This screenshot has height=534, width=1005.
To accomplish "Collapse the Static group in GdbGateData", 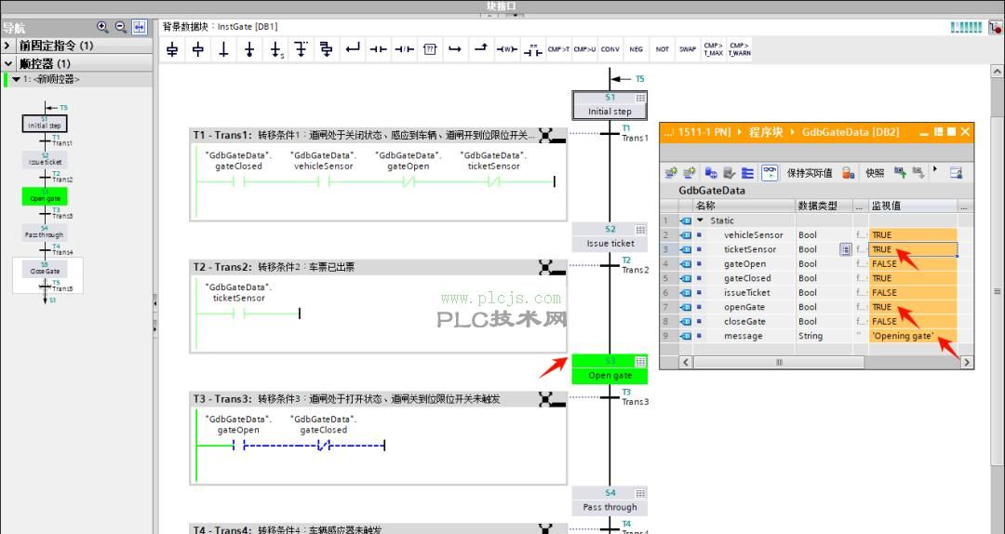I will tap(700, 220).
